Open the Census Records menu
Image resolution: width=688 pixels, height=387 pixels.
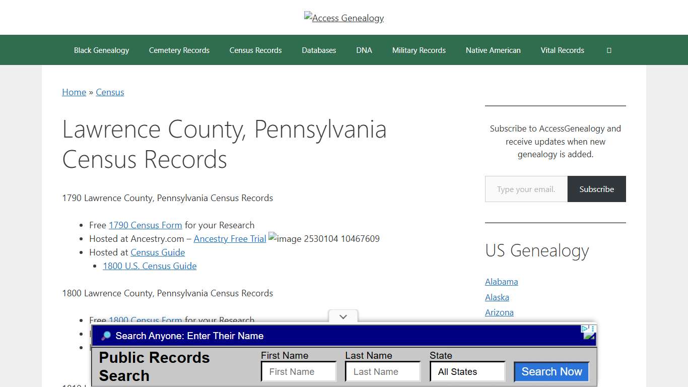[255, 50]
